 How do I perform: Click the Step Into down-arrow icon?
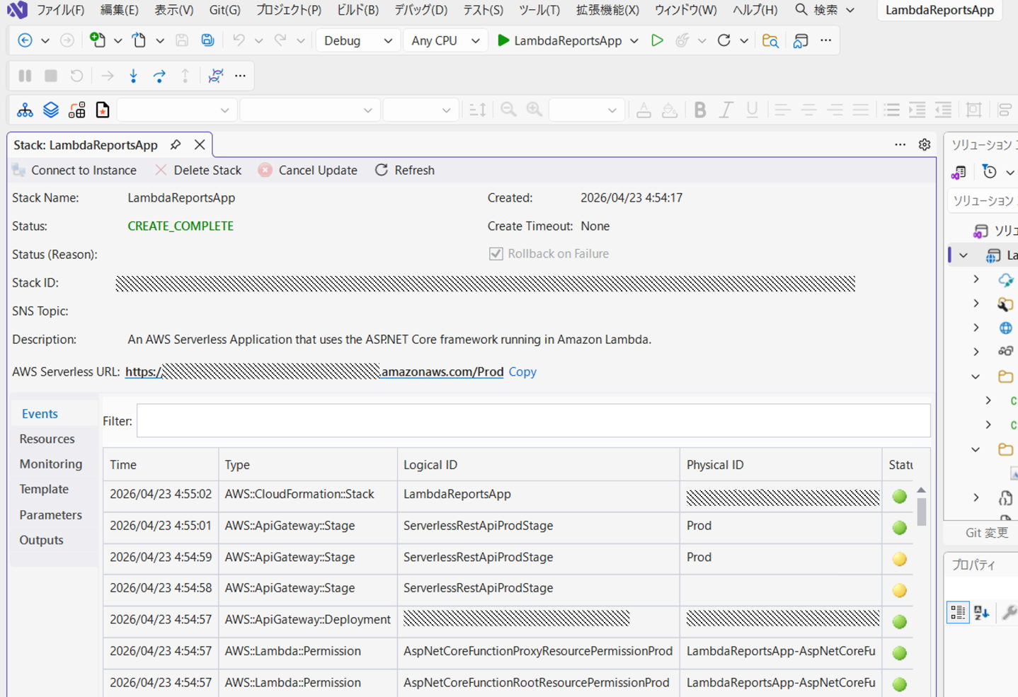pyautogui.click(x=133, y=75)
